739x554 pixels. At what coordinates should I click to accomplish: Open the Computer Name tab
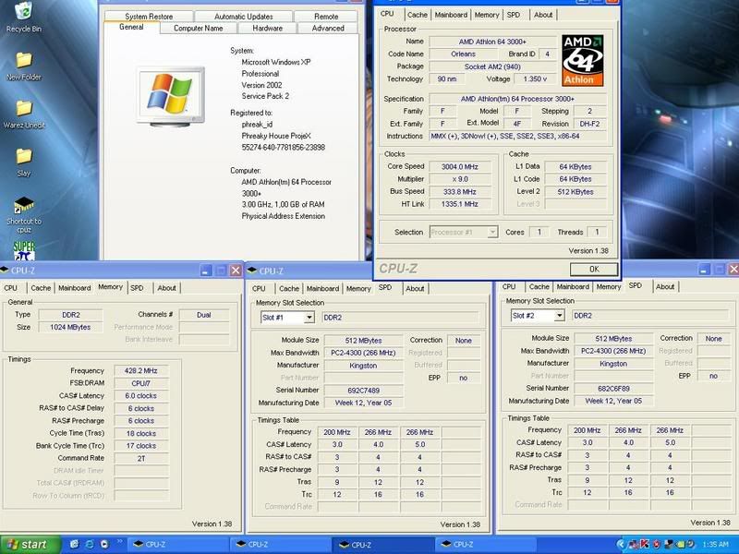[x=199, y=29]
